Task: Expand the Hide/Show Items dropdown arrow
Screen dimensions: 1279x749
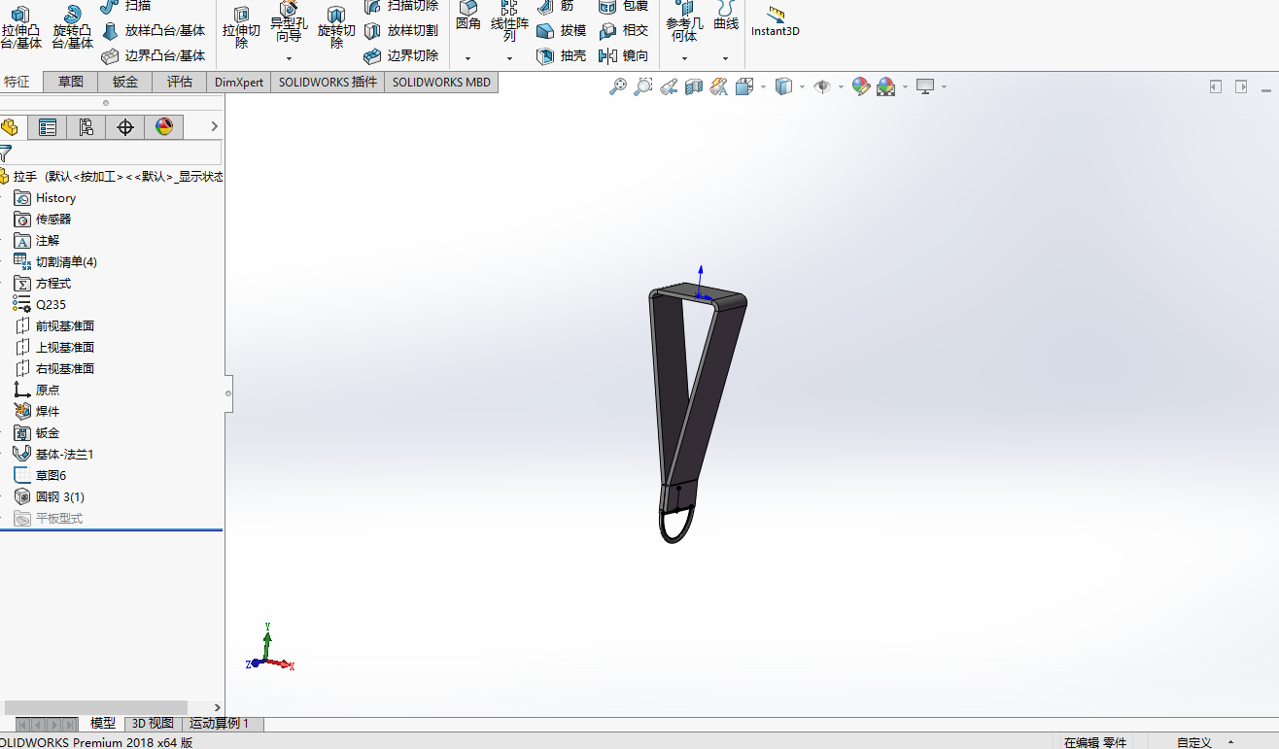Action: coord(841,86)
